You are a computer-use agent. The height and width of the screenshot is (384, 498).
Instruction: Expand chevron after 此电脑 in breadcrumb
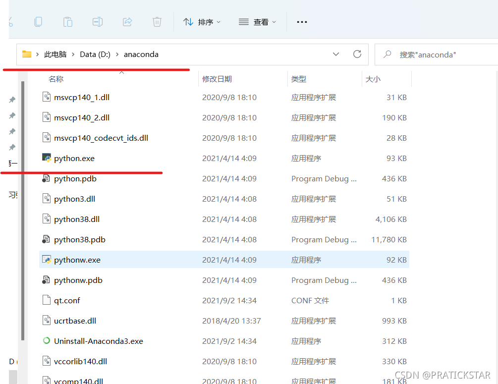(x=73, y=55)
